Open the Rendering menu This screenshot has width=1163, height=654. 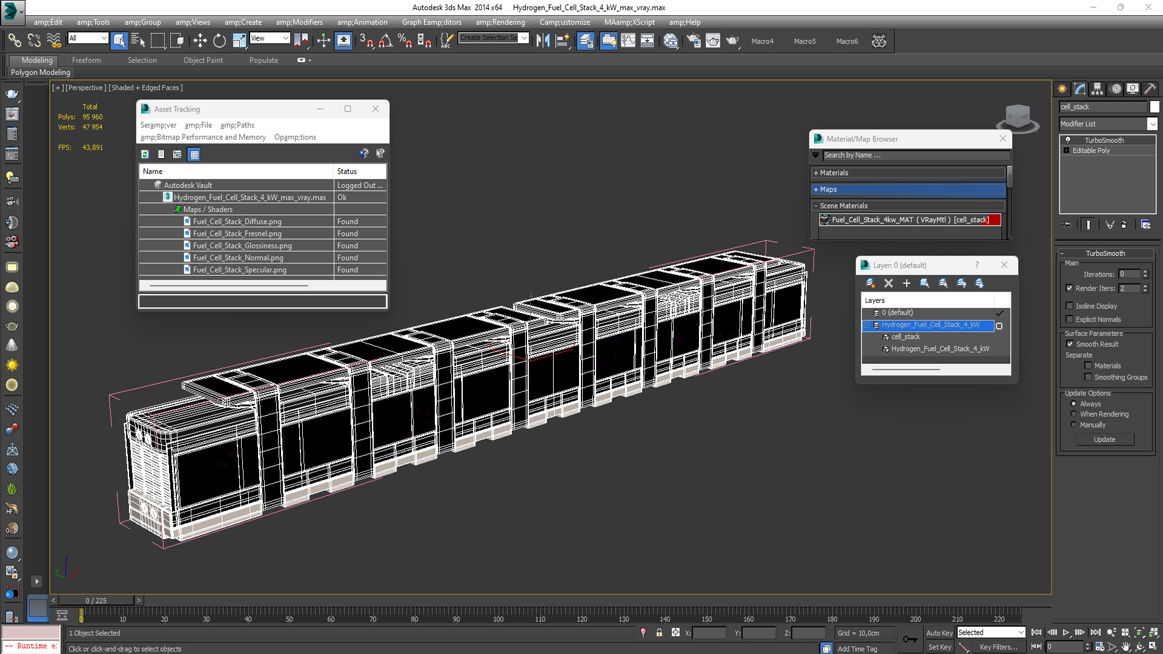coord(500,22)
